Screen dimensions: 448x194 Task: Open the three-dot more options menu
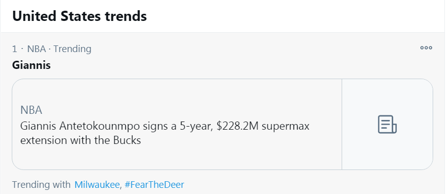(426, 48)
